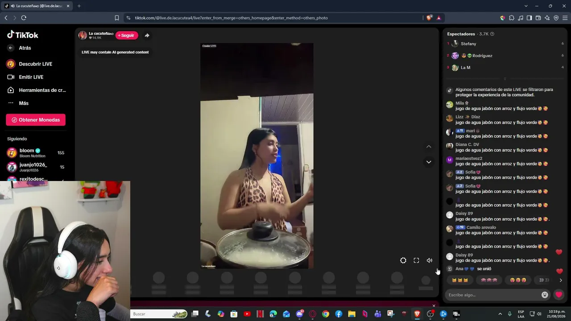Expand the Más options in sidebar
The width and height of the screenshot is (571, 321).
tap(23, 103)
